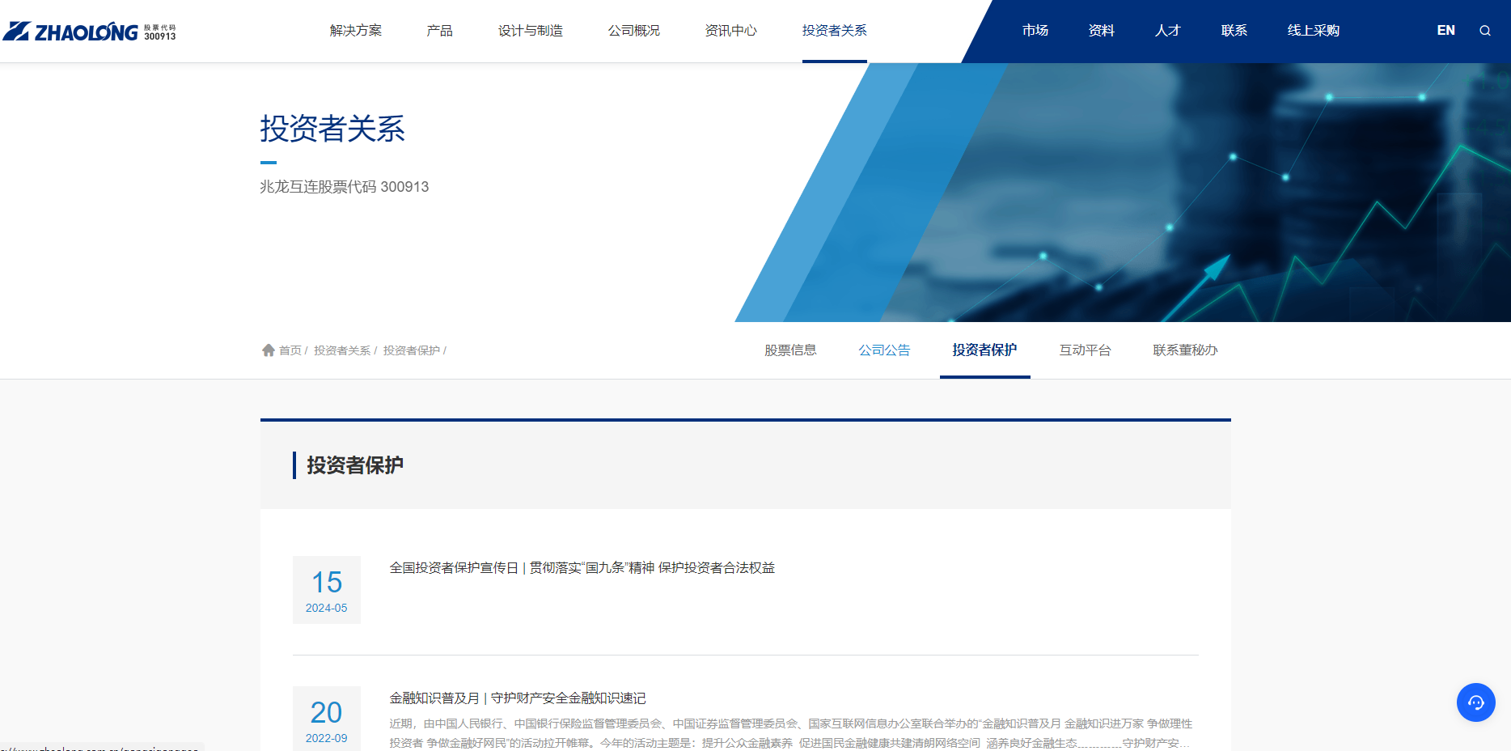Image resolution: width=1511 pixels, height=751 pixels.
Task: Open article 全国投资者保护宣传日
Action: coord(582,568)
